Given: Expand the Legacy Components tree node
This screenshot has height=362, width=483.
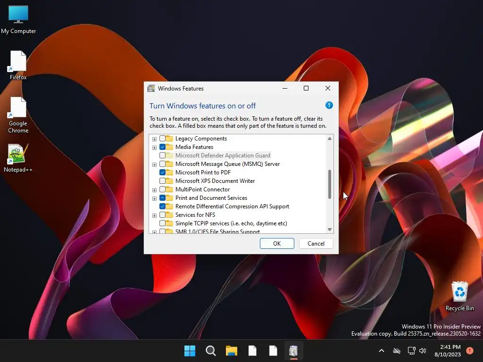Looking at the screenshot, I should (154, 139).
